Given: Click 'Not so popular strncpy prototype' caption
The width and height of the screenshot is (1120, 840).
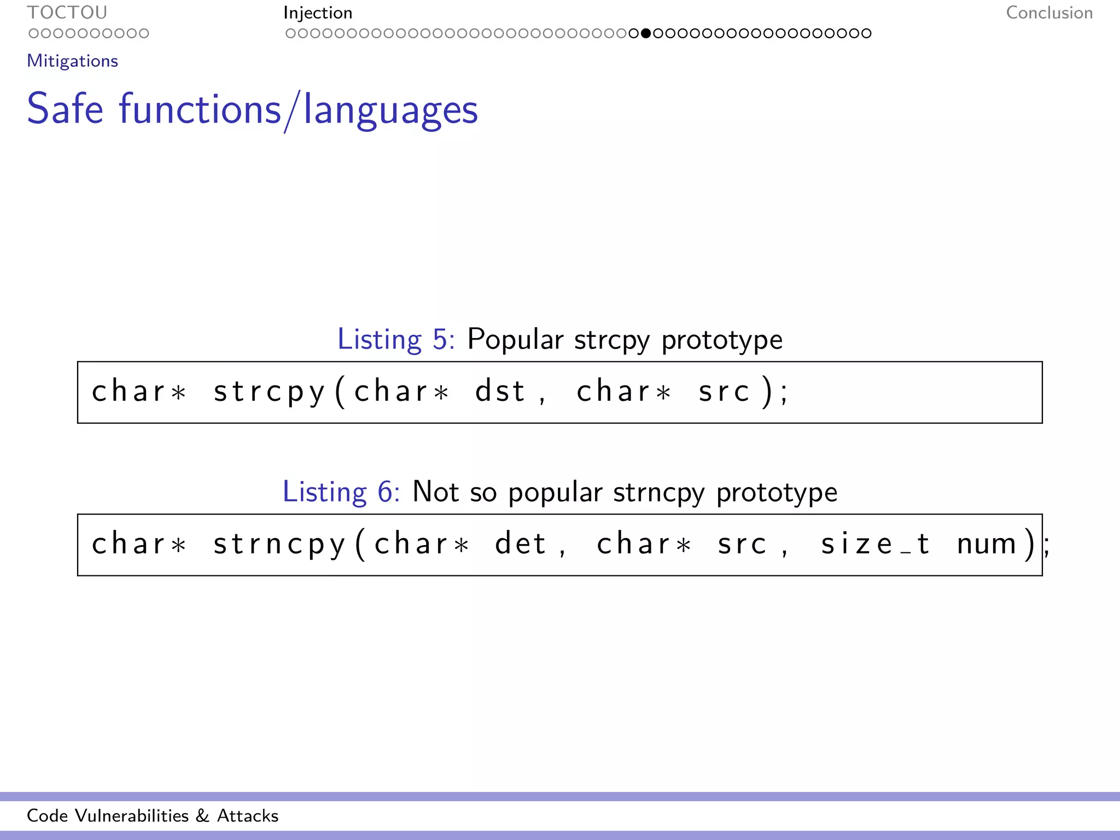Looking at the screenshot, I should click(x=625, y=492).
